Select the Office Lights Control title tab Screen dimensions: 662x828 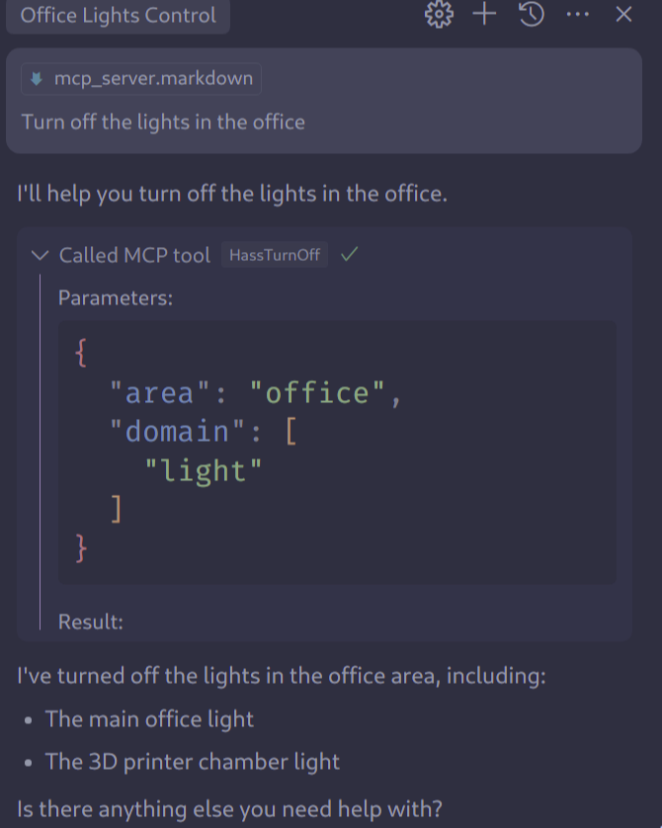[118, 16]
